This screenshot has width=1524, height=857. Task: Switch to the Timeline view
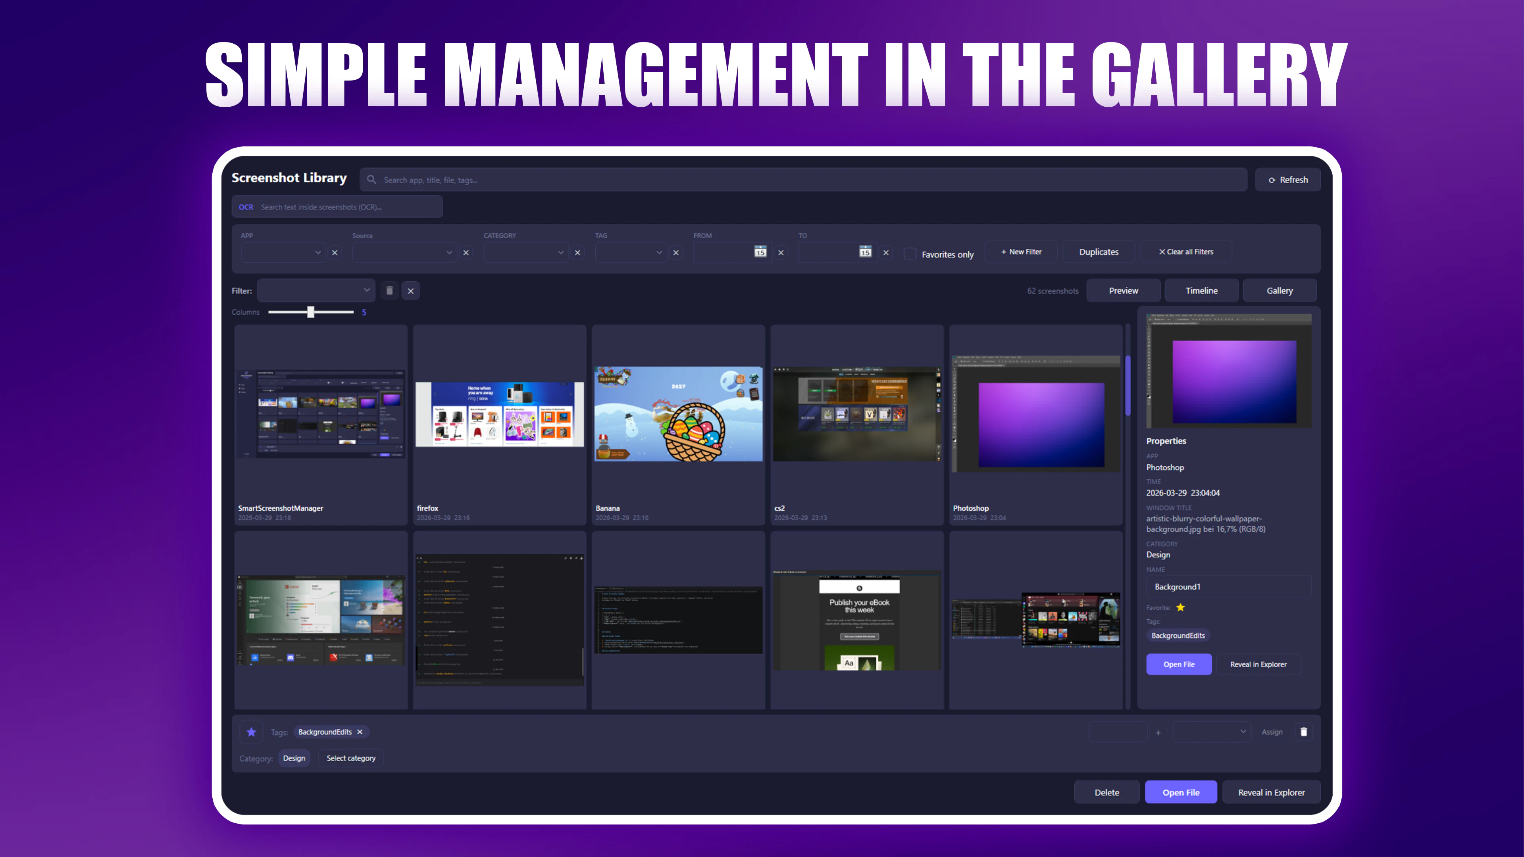point(1201,290)
